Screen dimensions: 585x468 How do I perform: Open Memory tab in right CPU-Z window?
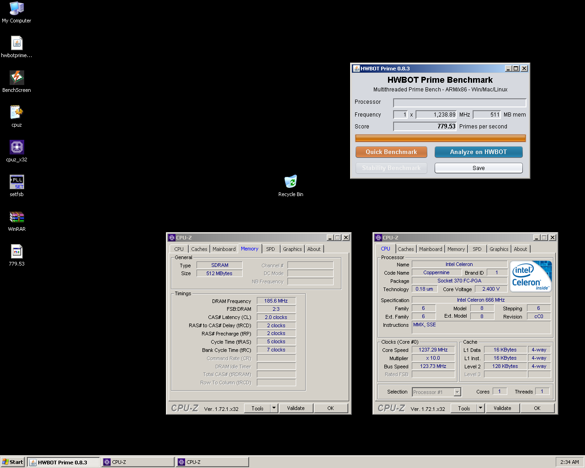(x=456, y=249)
